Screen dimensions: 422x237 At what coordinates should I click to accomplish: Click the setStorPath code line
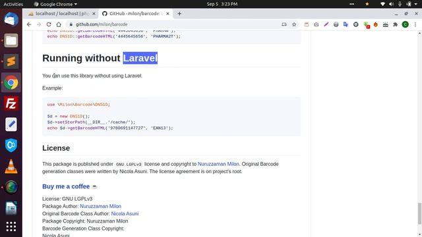(x=91, y=122)
